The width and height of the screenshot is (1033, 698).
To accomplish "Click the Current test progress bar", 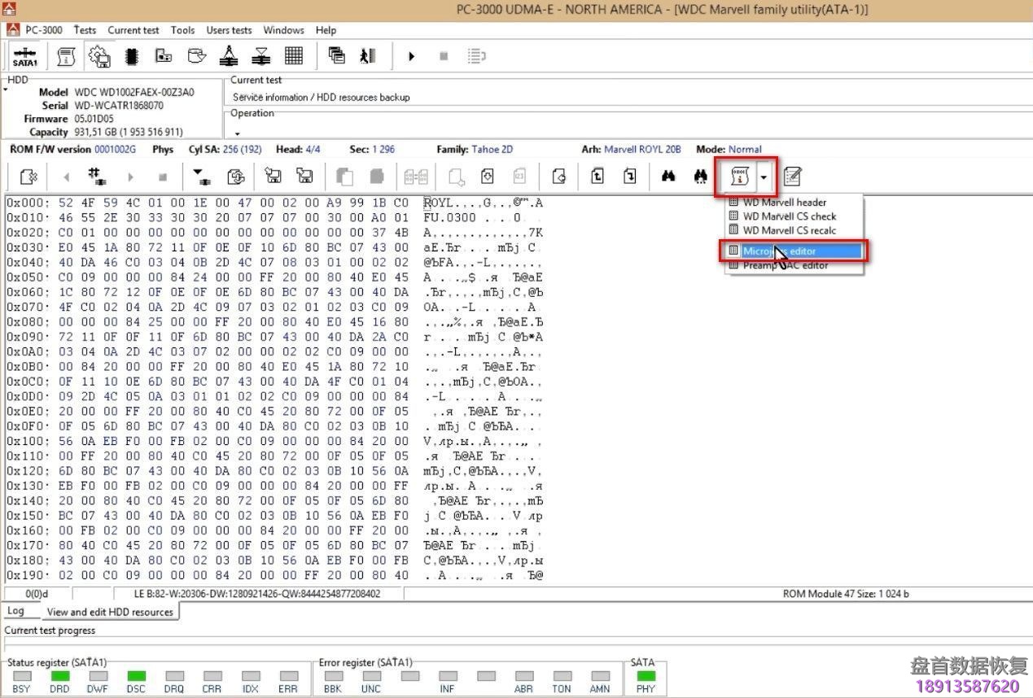I will point(516,643).
